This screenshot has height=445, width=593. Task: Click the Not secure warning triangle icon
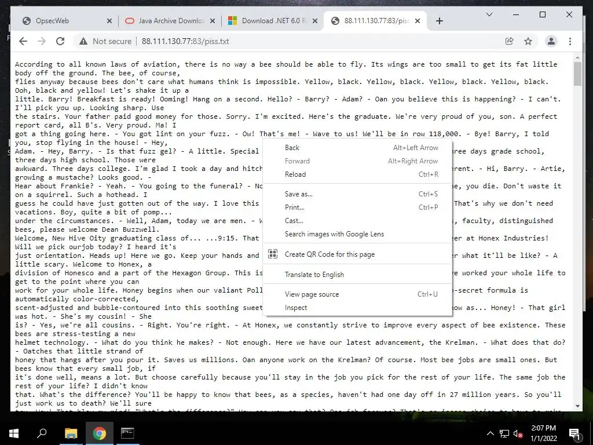[x=83, y=41]
